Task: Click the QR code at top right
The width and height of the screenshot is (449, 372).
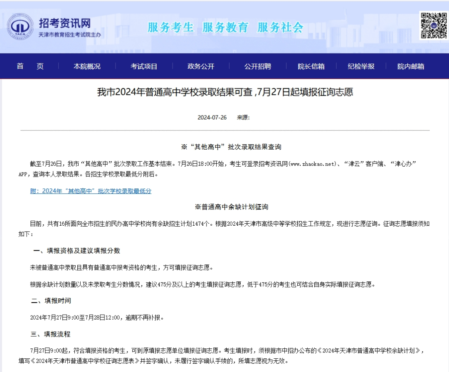Action: click(433, 25)
